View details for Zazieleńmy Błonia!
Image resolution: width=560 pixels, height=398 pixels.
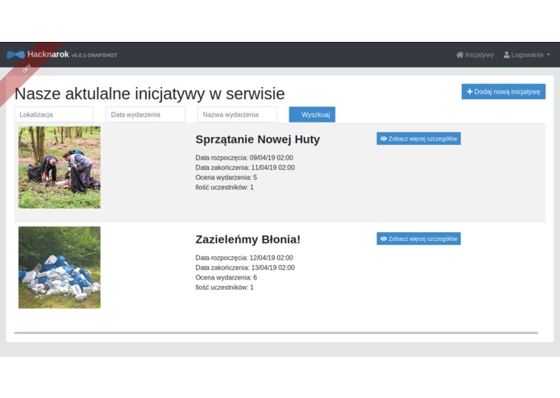418,238
